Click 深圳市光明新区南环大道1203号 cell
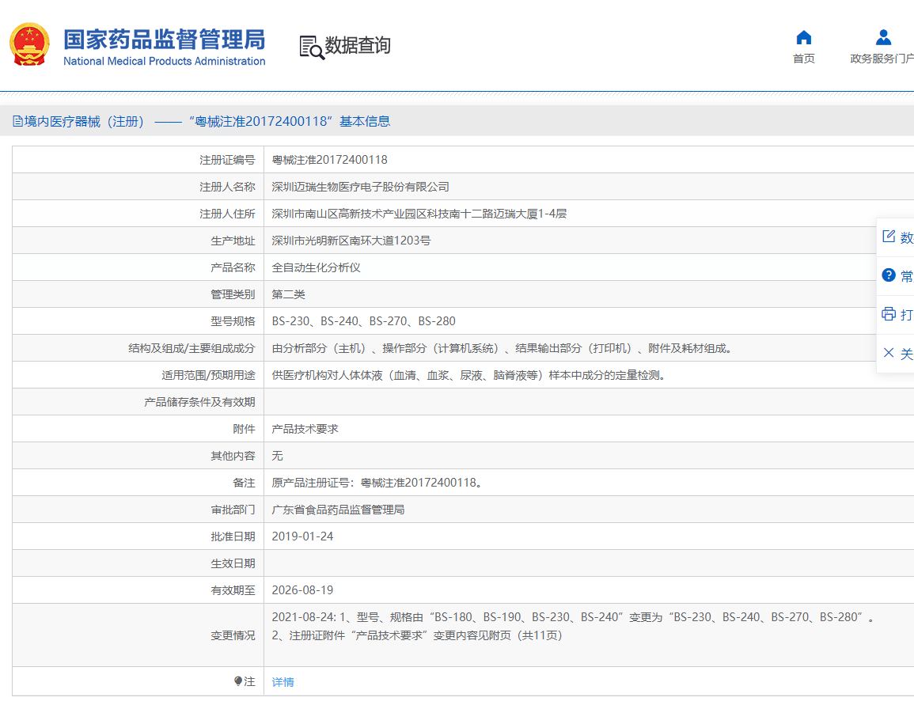The width and height of the screenshot is (914, 705). [351, 240]
